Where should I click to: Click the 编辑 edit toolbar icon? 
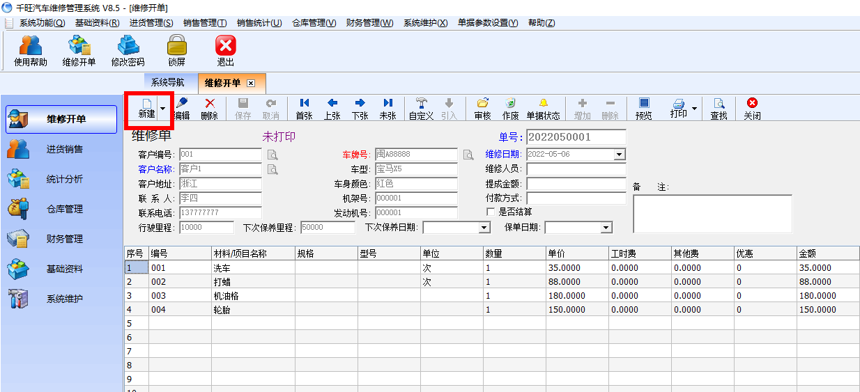181,109
